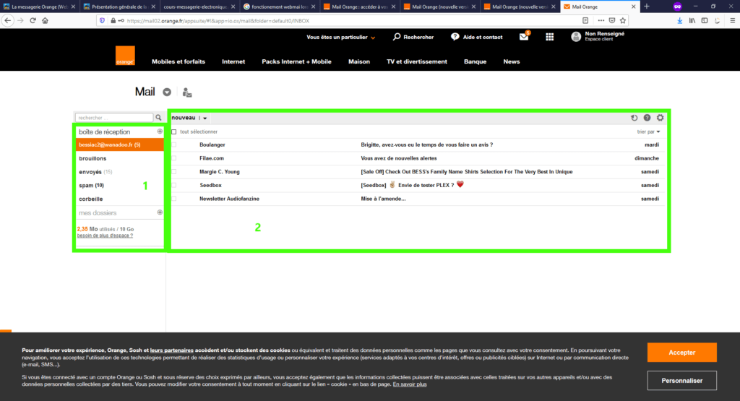740x401 pixels.
Task: Open the Aide et contact help icon
Action: [455, 37]
